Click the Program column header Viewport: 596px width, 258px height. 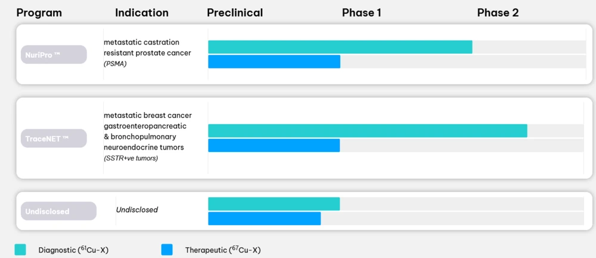tap(39, 13)
